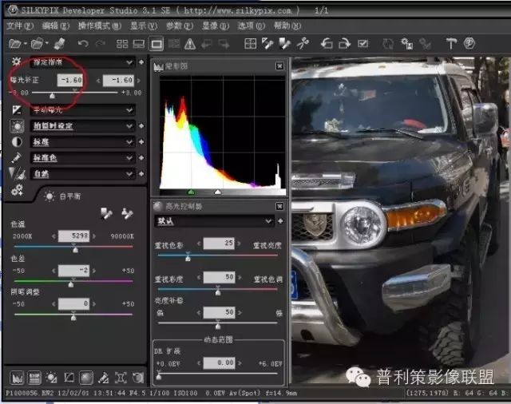Click the develop/print icon in the toolbar
This screenshot has width=511, height=404.
[x=59, y=43]
